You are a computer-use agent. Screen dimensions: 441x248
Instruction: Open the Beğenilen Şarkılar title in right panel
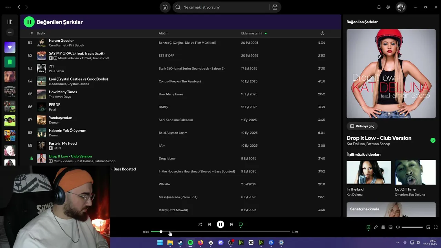tap(362, 22)
